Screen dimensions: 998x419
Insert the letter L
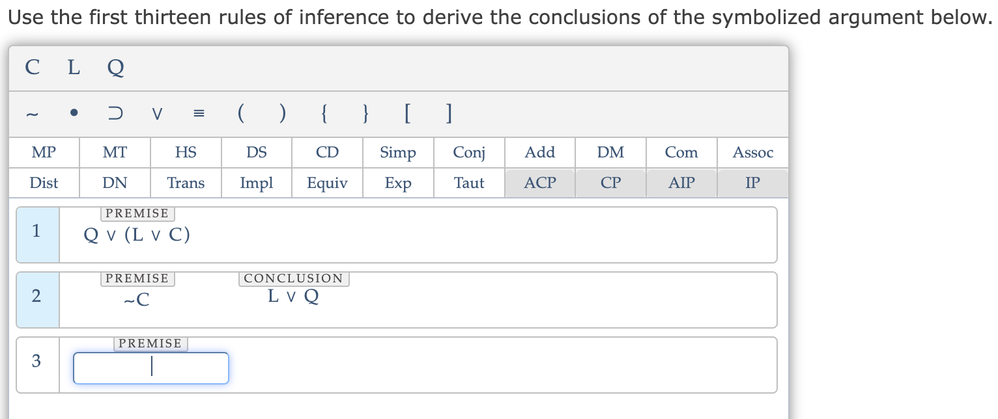pyautogui.click(x=73, y=68)
